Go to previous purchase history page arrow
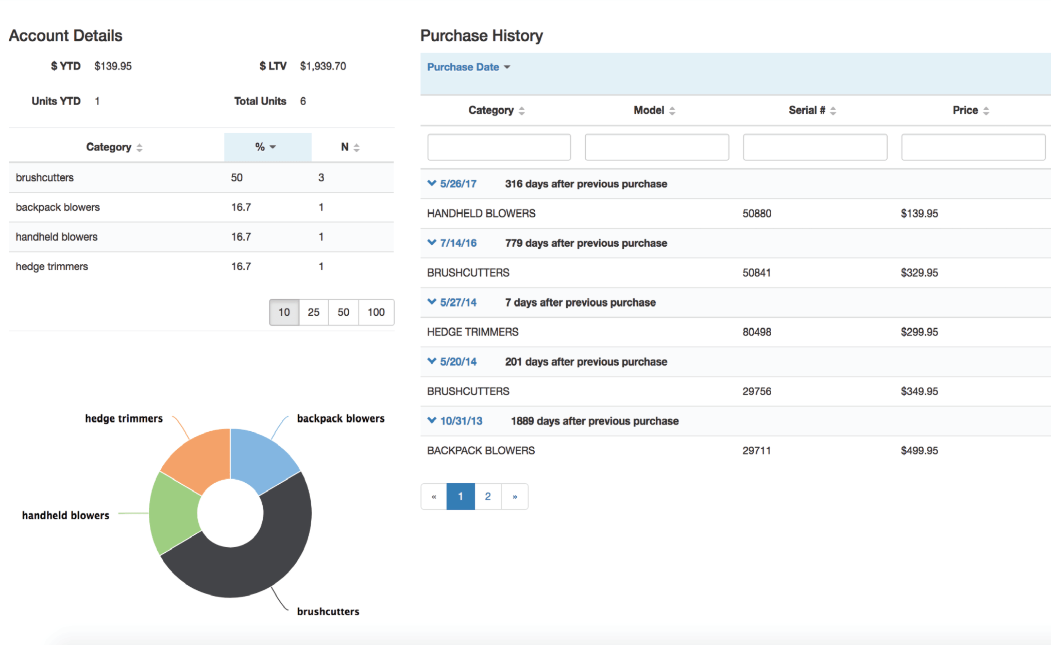 [x=434, y=497]
